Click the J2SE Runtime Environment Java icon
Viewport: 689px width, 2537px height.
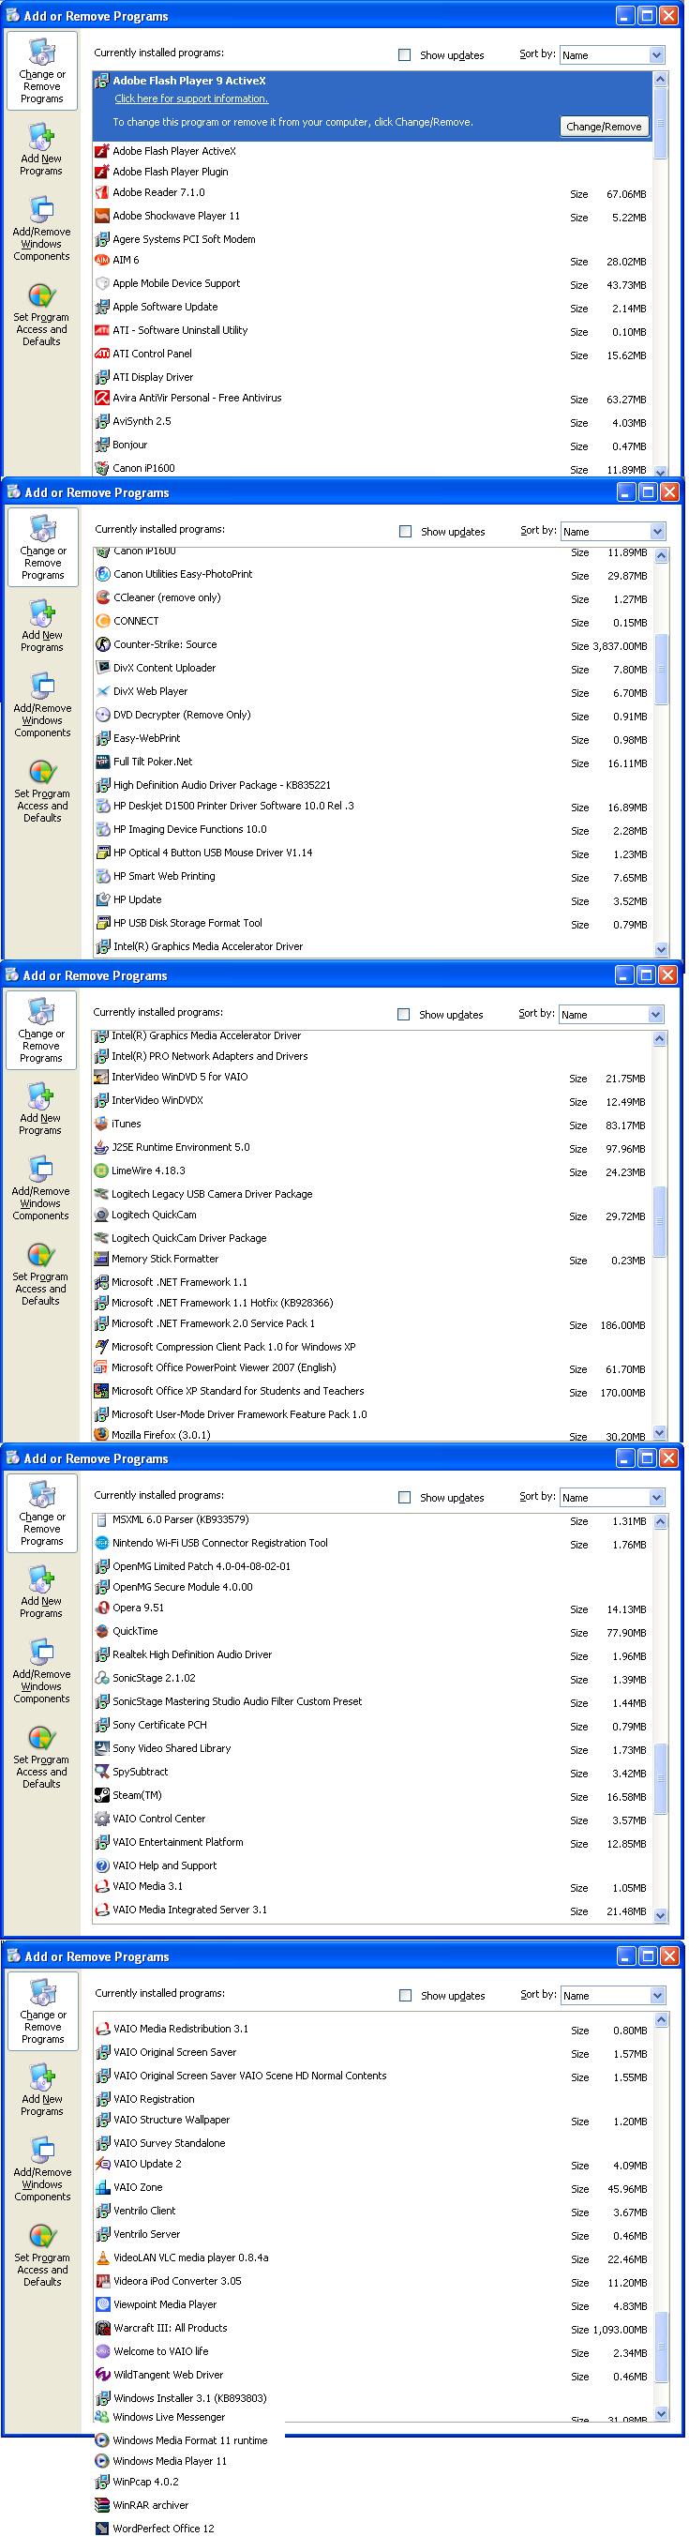[100, 1148]
